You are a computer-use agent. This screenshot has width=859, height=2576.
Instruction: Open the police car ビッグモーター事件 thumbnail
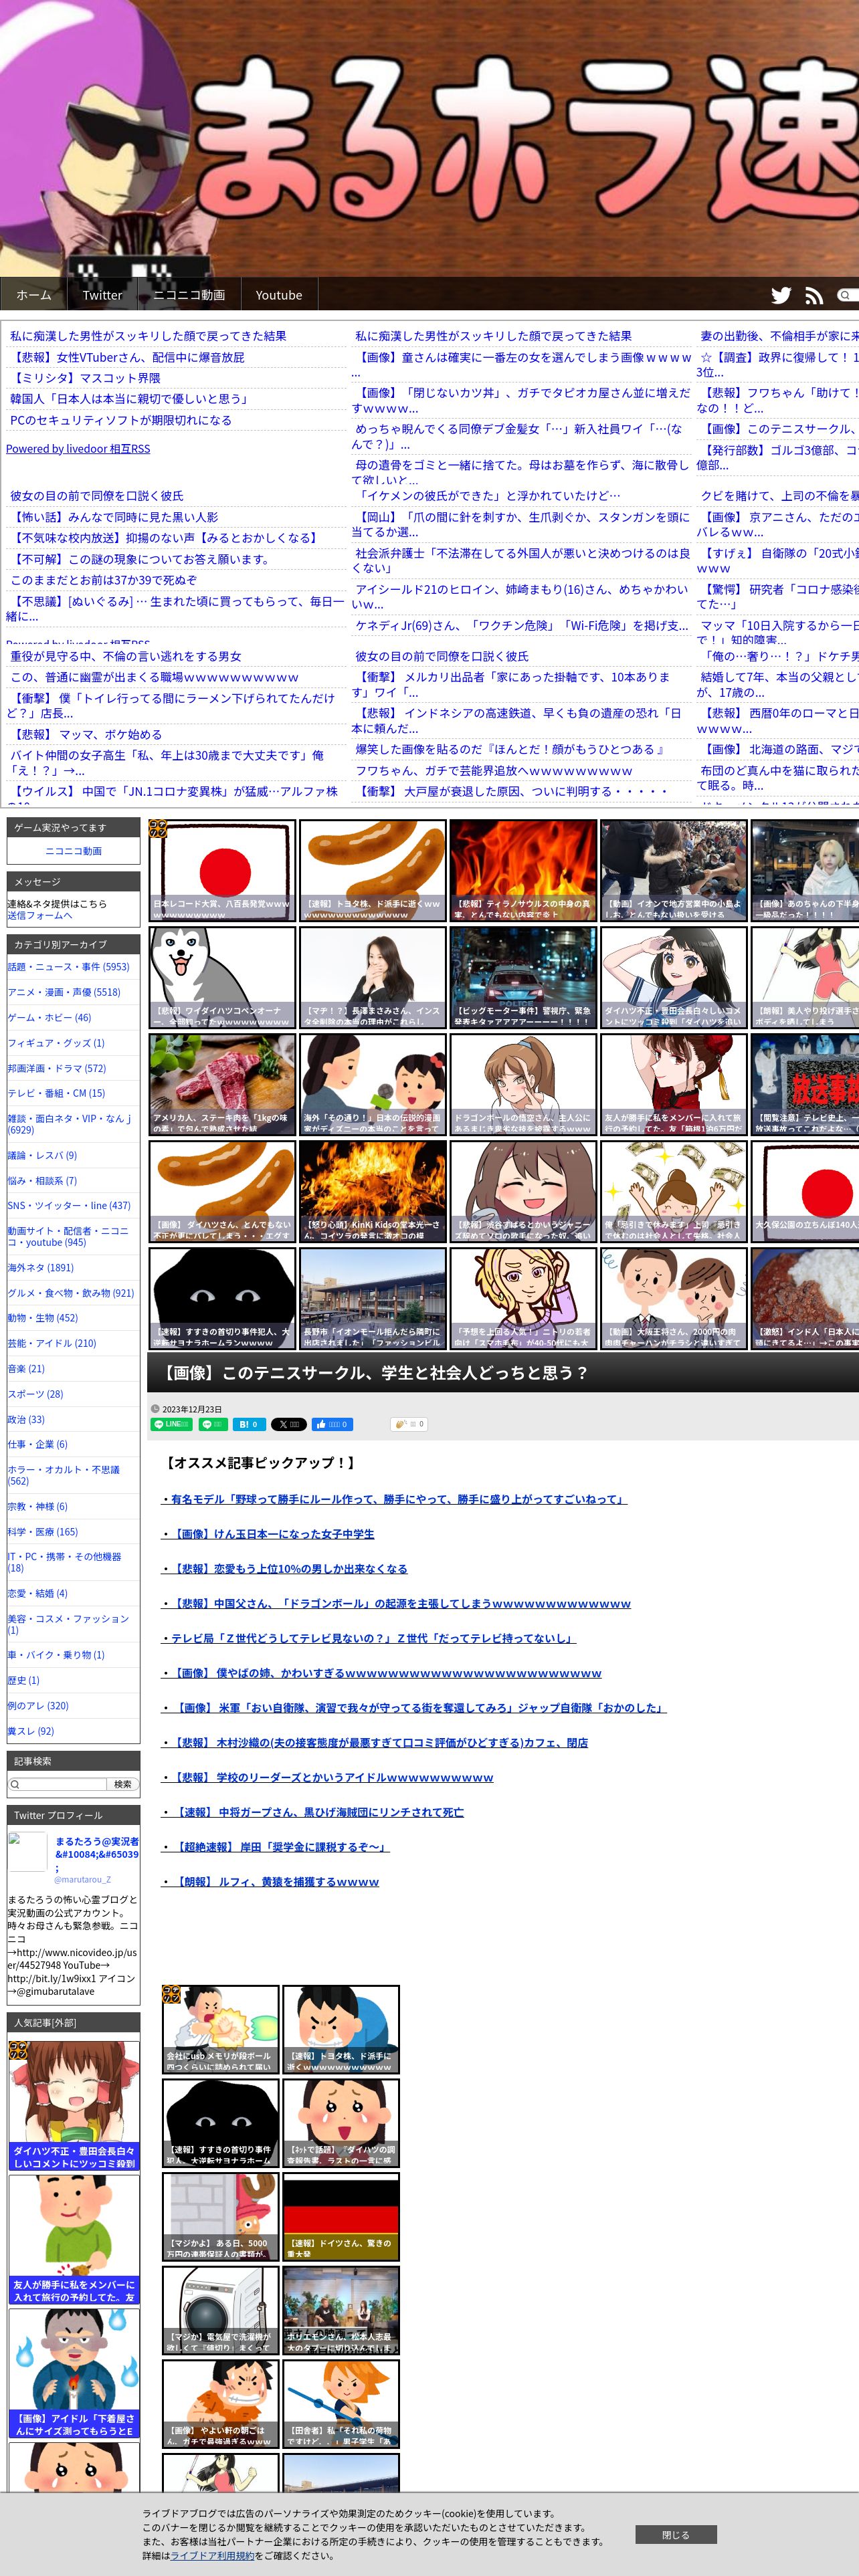coord(524,978)
